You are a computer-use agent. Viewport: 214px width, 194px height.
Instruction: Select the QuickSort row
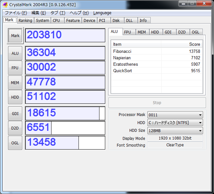[x=157, y=71]
